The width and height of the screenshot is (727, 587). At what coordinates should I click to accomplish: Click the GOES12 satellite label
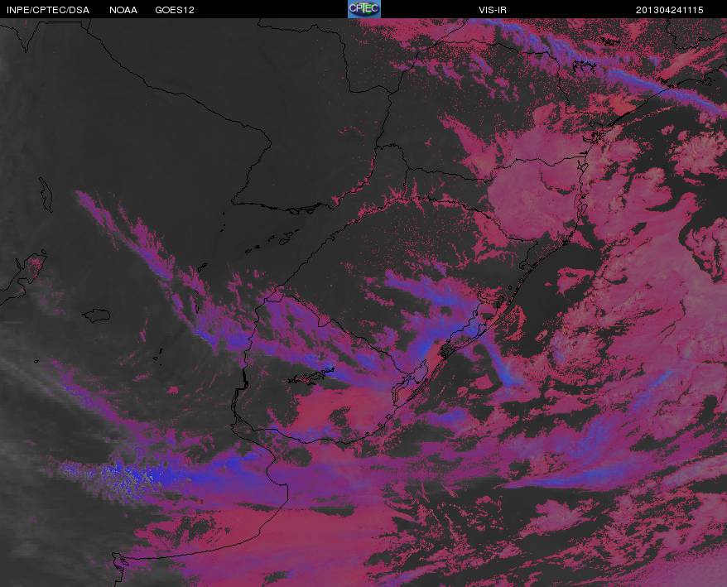coord(175,10)
